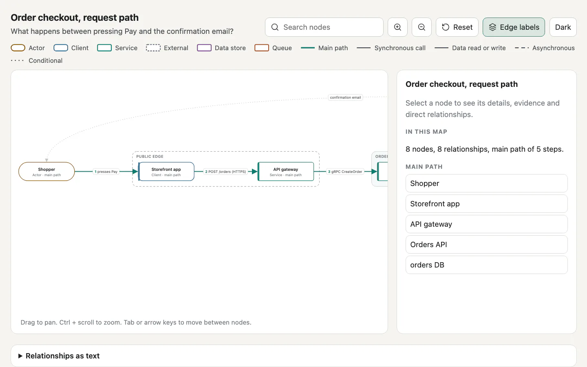Open Storefront app in main path list
The height and width of the screenshot is (367, 587).
coord(486,204)
